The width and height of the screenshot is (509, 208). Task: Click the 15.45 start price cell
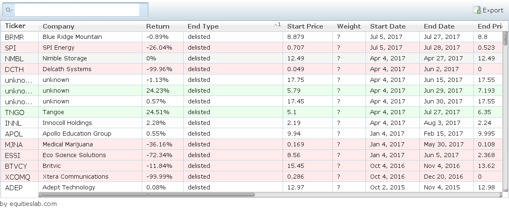pyautogui.click(x=308, y=166)
